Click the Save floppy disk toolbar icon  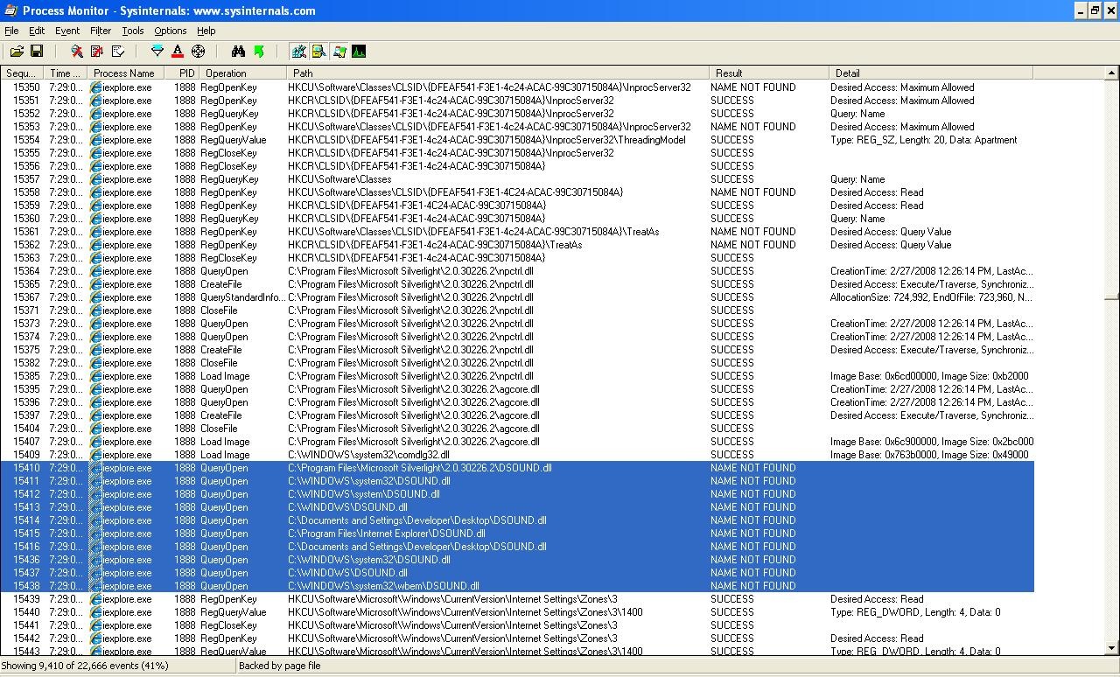[x=37, y=52]
